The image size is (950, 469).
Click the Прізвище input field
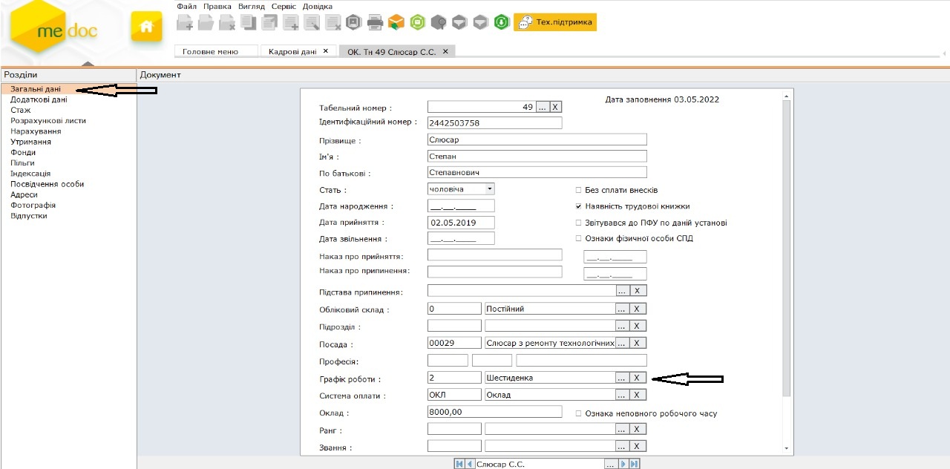(x=537, y=140)
